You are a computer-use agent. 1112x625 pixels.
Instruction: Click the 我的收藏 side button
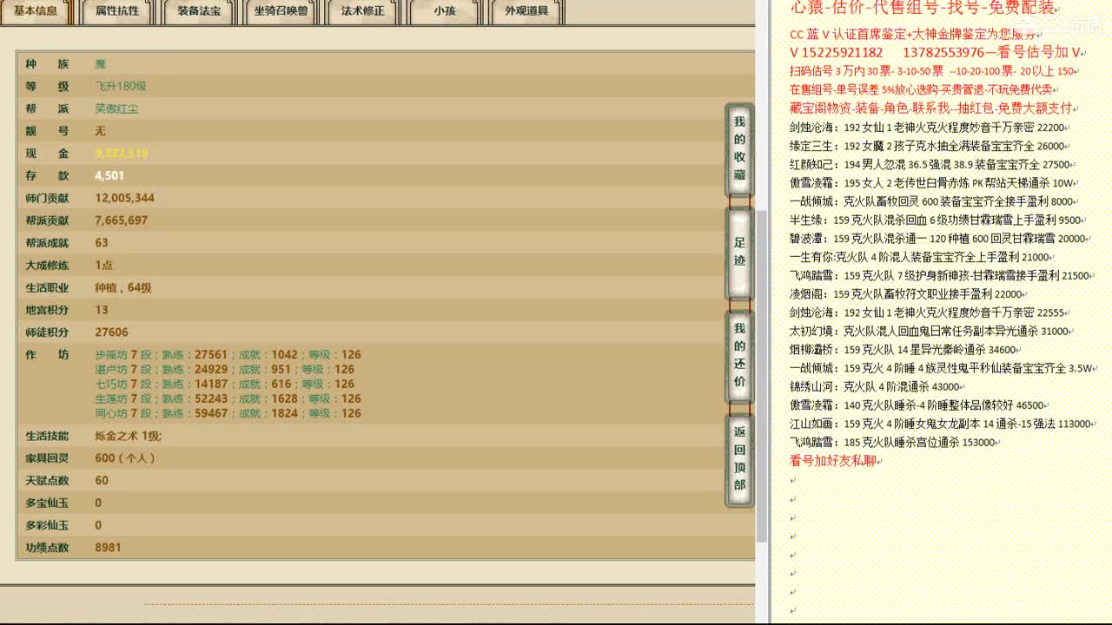click(x=739, y=148)
